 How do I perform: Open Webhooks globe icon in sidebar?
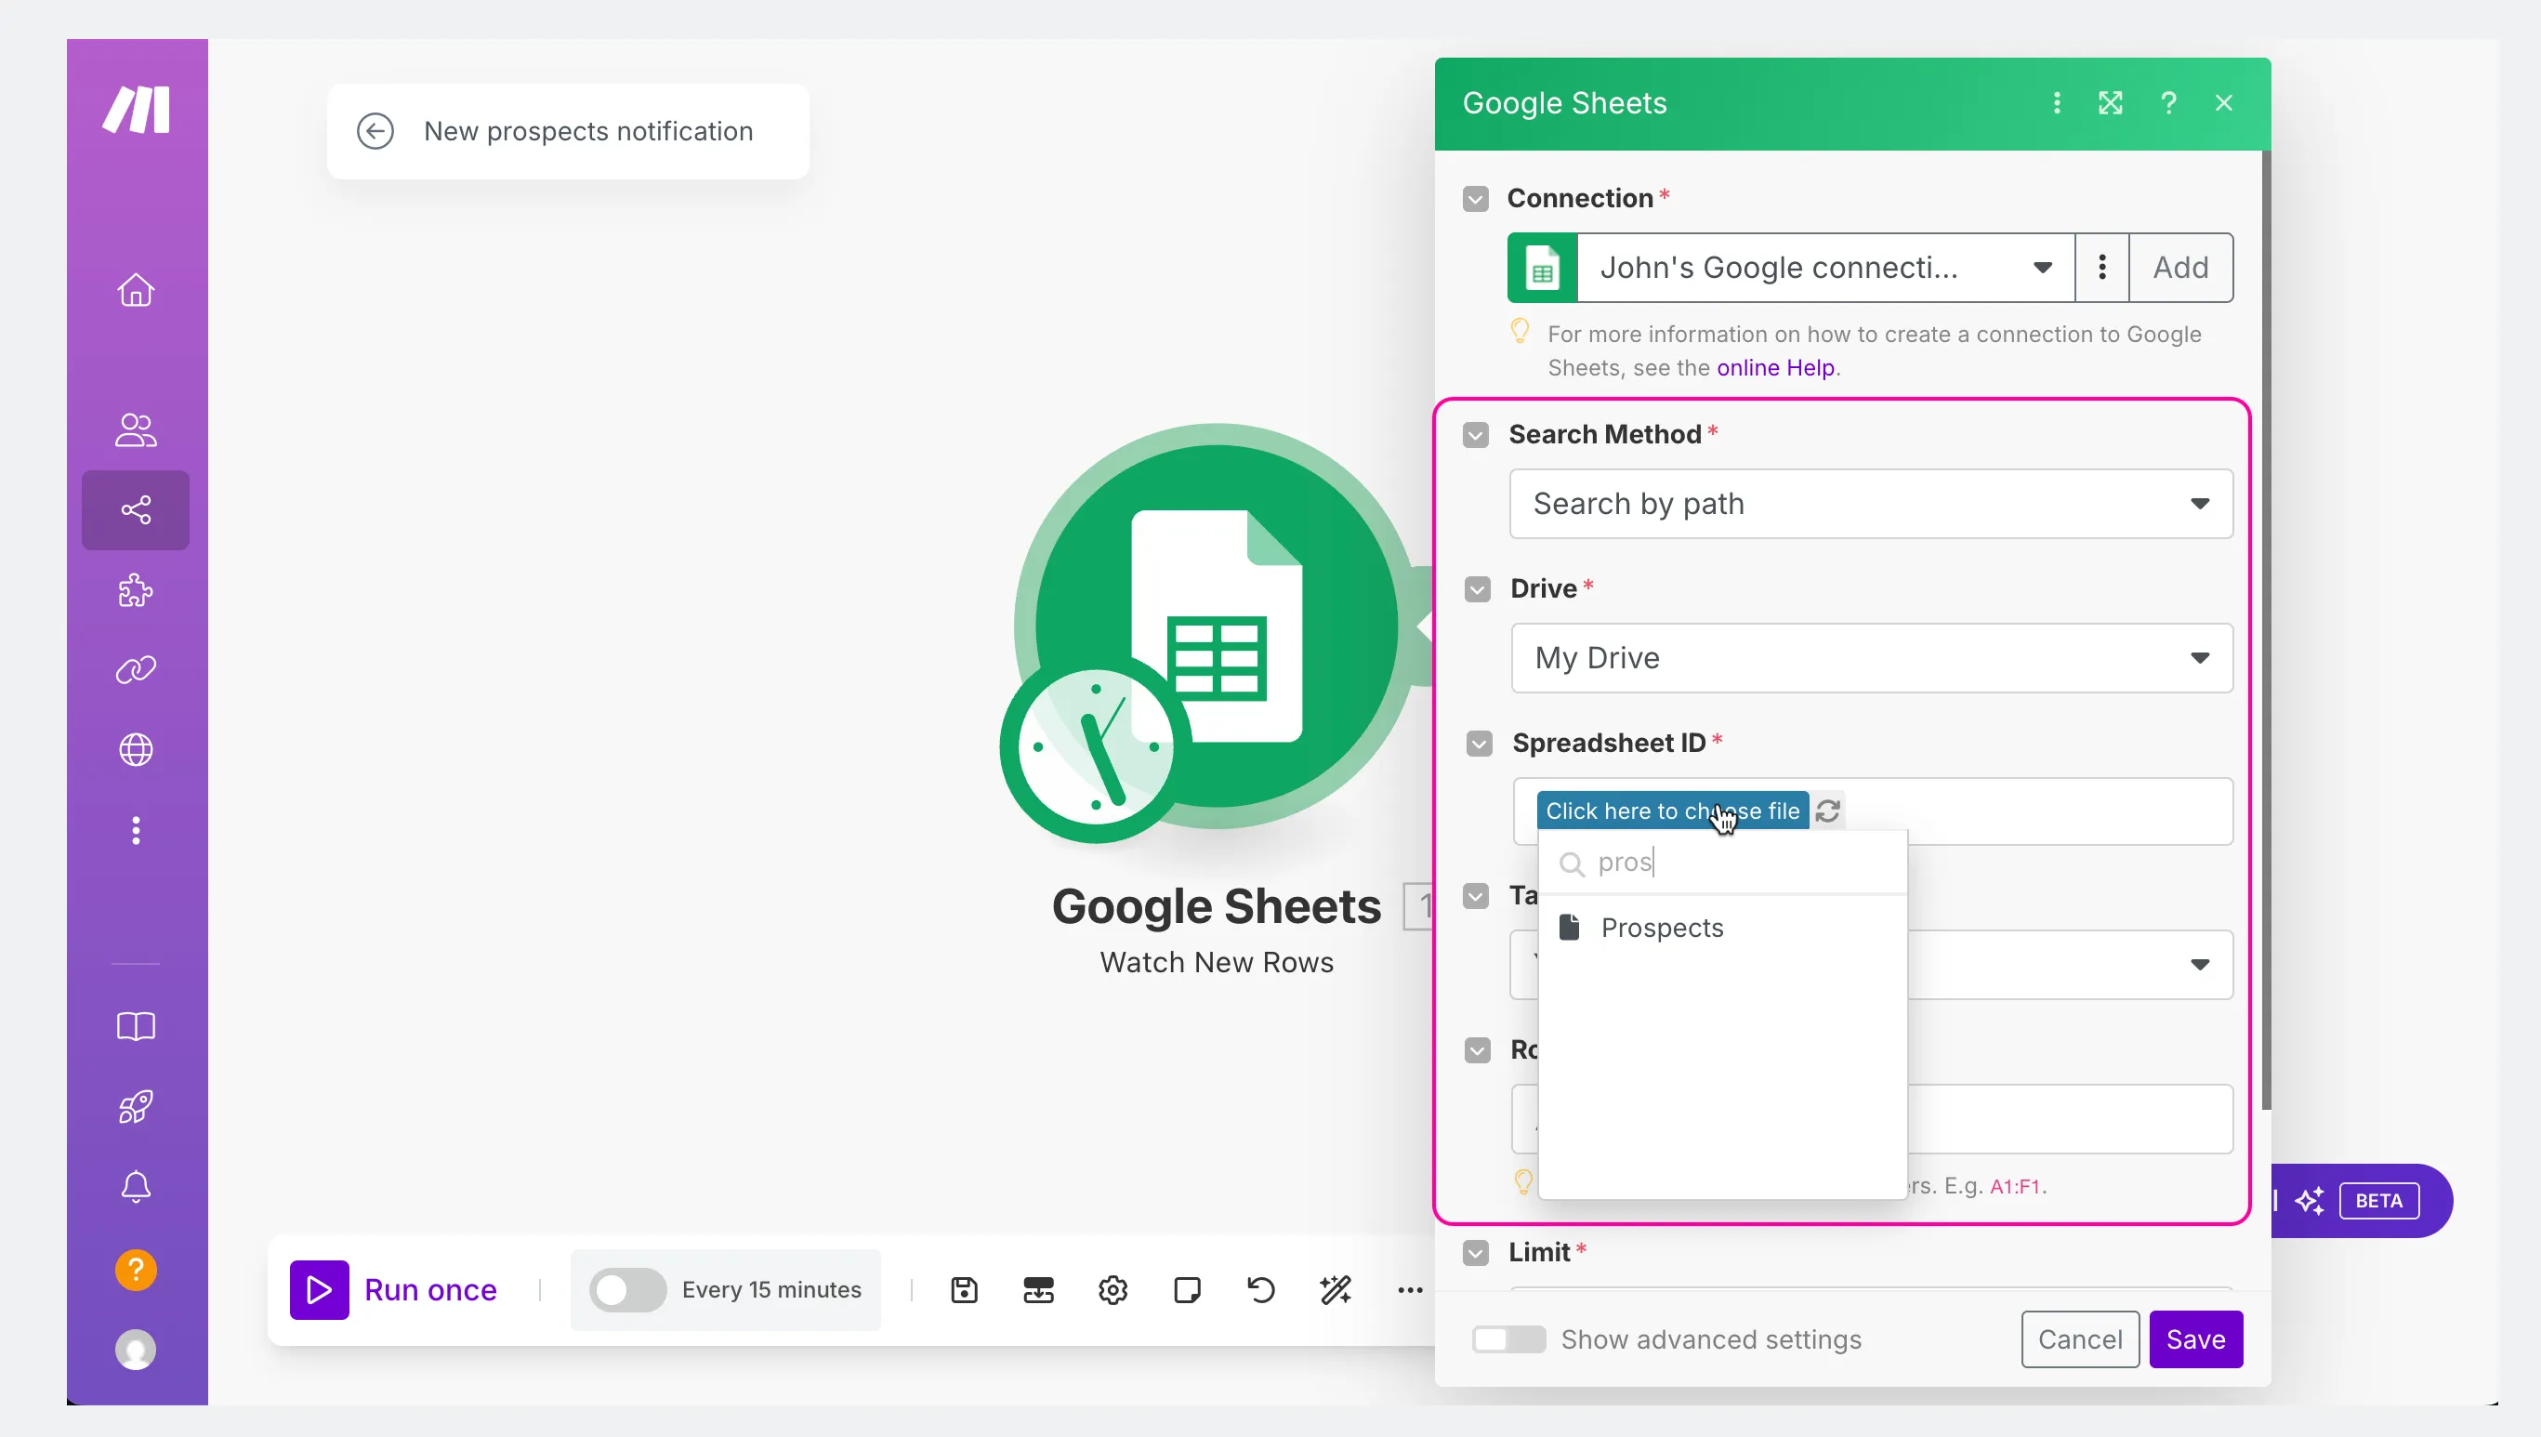[137, 749]
